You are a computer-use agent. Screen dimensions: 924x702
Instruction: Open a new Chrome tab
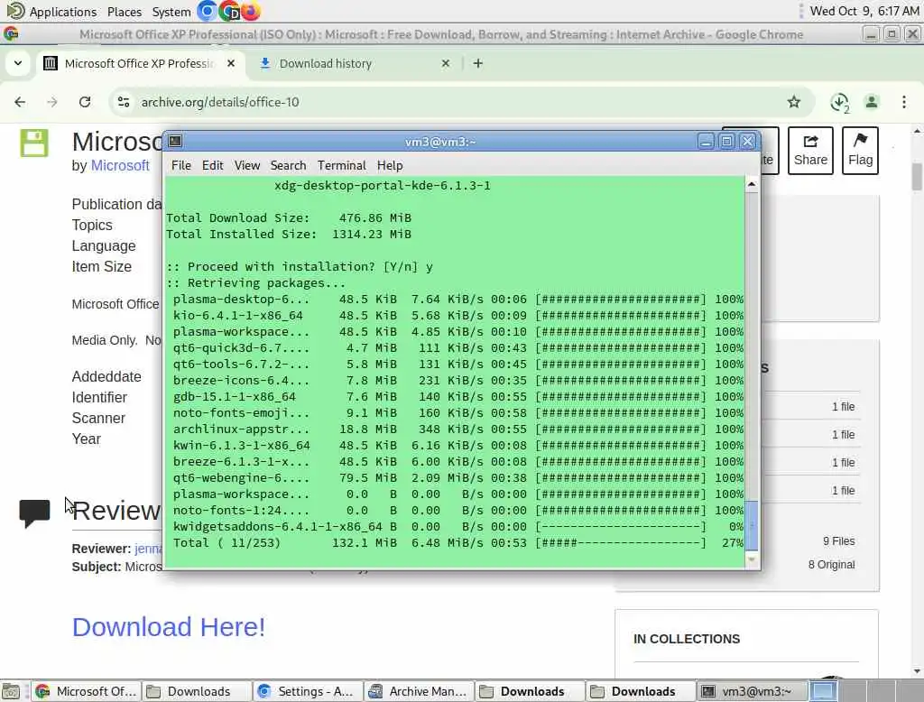[x=478, y=63]
